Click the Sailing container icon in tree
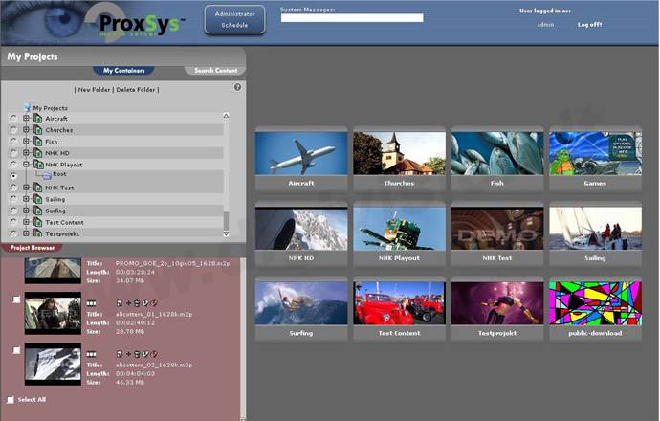Image resolution: width=660 pixels, height=421 pixels. (37, 199)
